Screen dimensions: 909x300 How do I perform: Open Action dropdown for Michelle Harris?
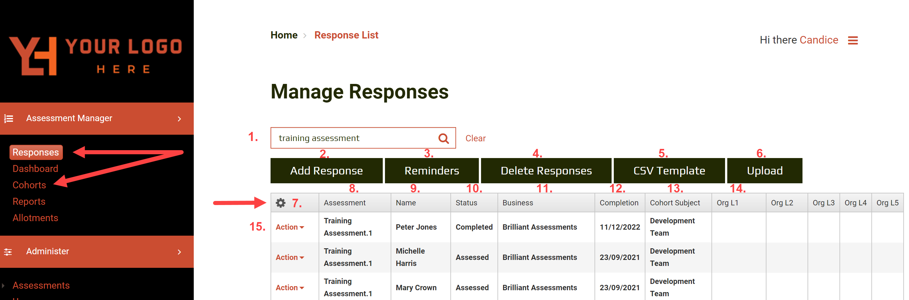pos(289,257)
